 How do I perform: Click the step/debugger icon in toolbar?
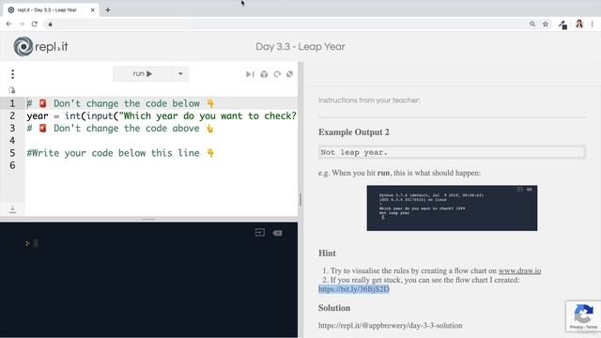pos(250,74)
